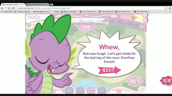Viewport: 172px width, 96px height.
Task: Open the Игра Дружба это Ч... bookmark
Action: pyautogui.click(x=42, y=11)
